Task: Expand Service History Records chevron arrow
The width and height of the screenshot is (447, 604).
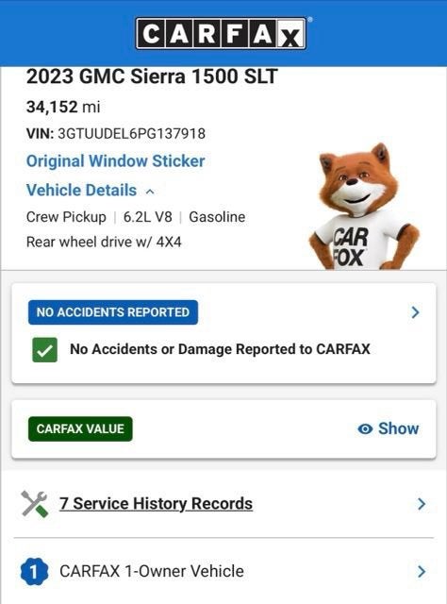Action: [422, 504]
